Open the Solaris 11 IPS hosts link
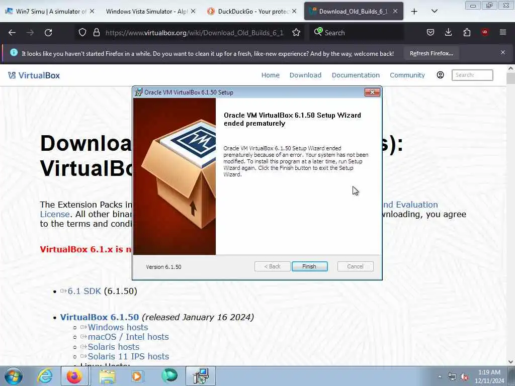This screenshot has height=386, width=515. 128,356
